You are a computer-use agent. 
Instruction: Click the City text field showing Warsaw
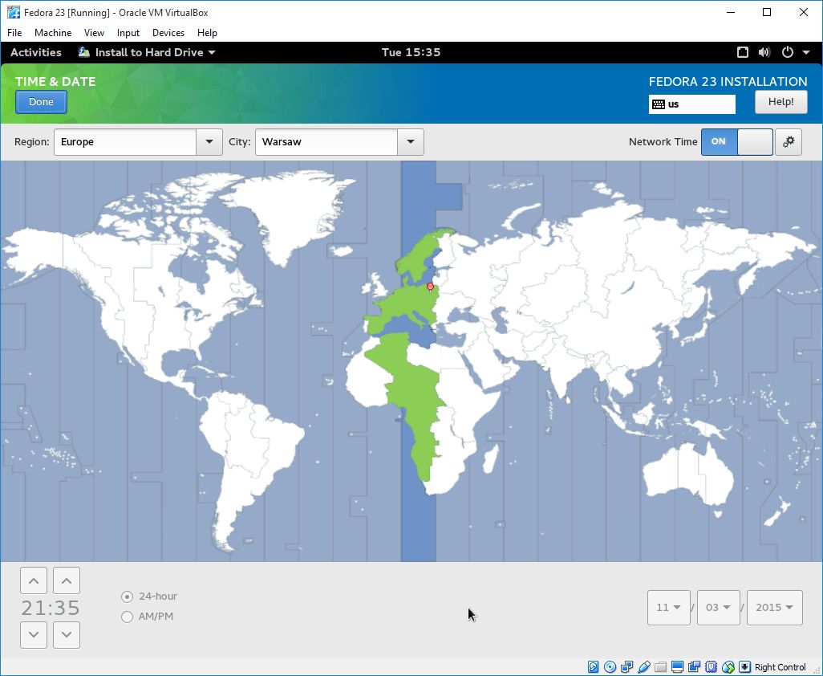tap(326, 142)
